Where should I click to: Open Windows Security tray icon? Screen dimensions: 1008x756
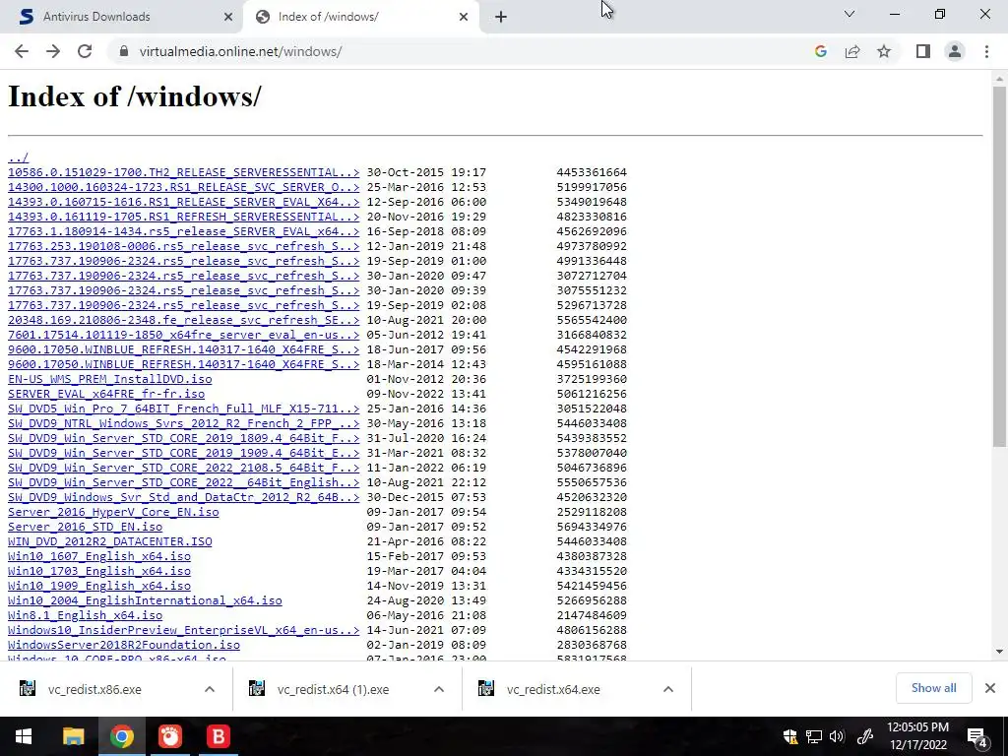(790, 736)
